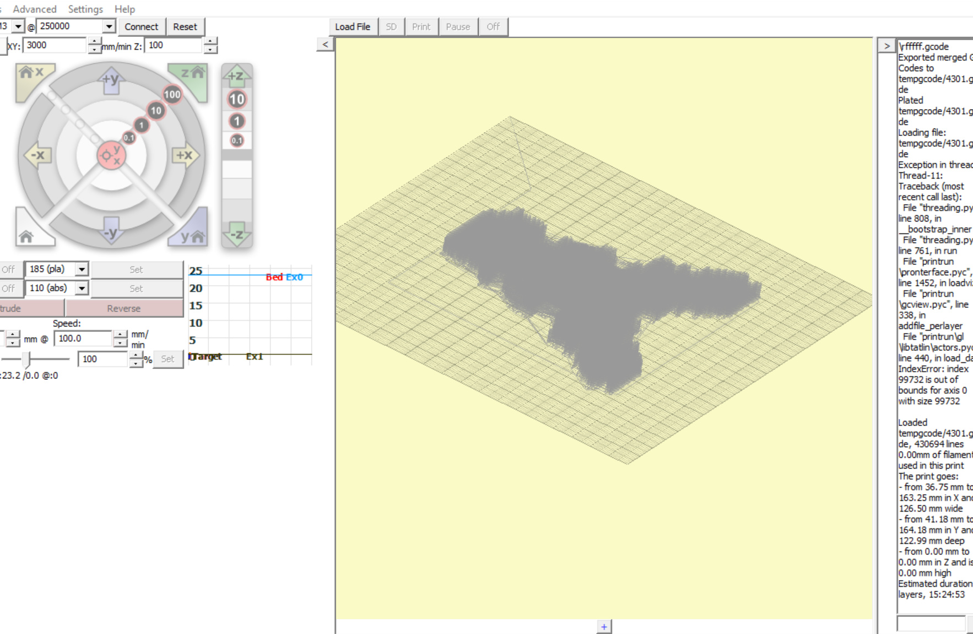Click the print speed slider handle
The image size is (973, 634).
tap(26, 359)
